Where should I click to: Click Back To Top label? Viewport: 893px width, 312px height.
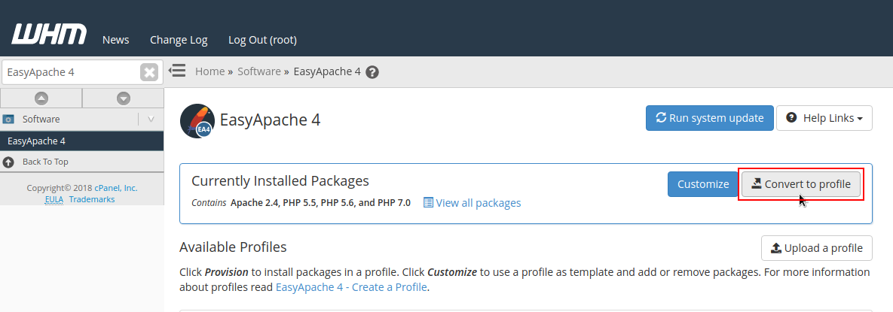point(45,162)
